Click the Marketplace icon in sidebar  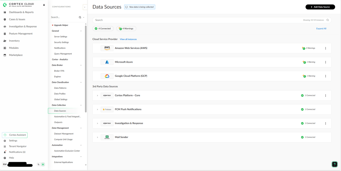coord(5,55)
